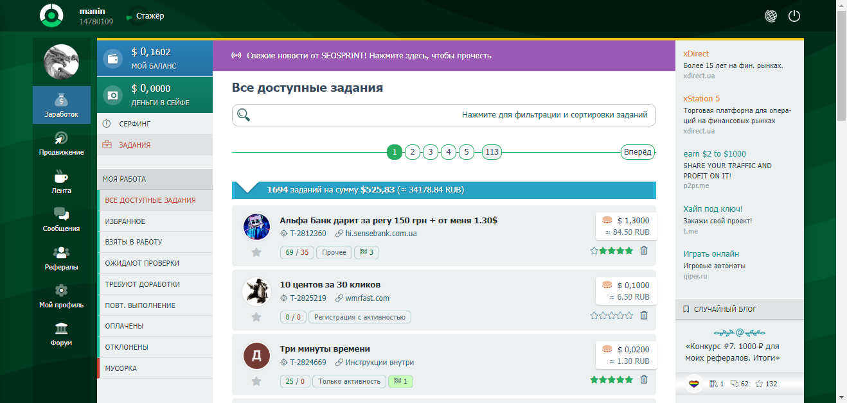
Task: Open the Серфинг menu item
Action: click(155, 123)
